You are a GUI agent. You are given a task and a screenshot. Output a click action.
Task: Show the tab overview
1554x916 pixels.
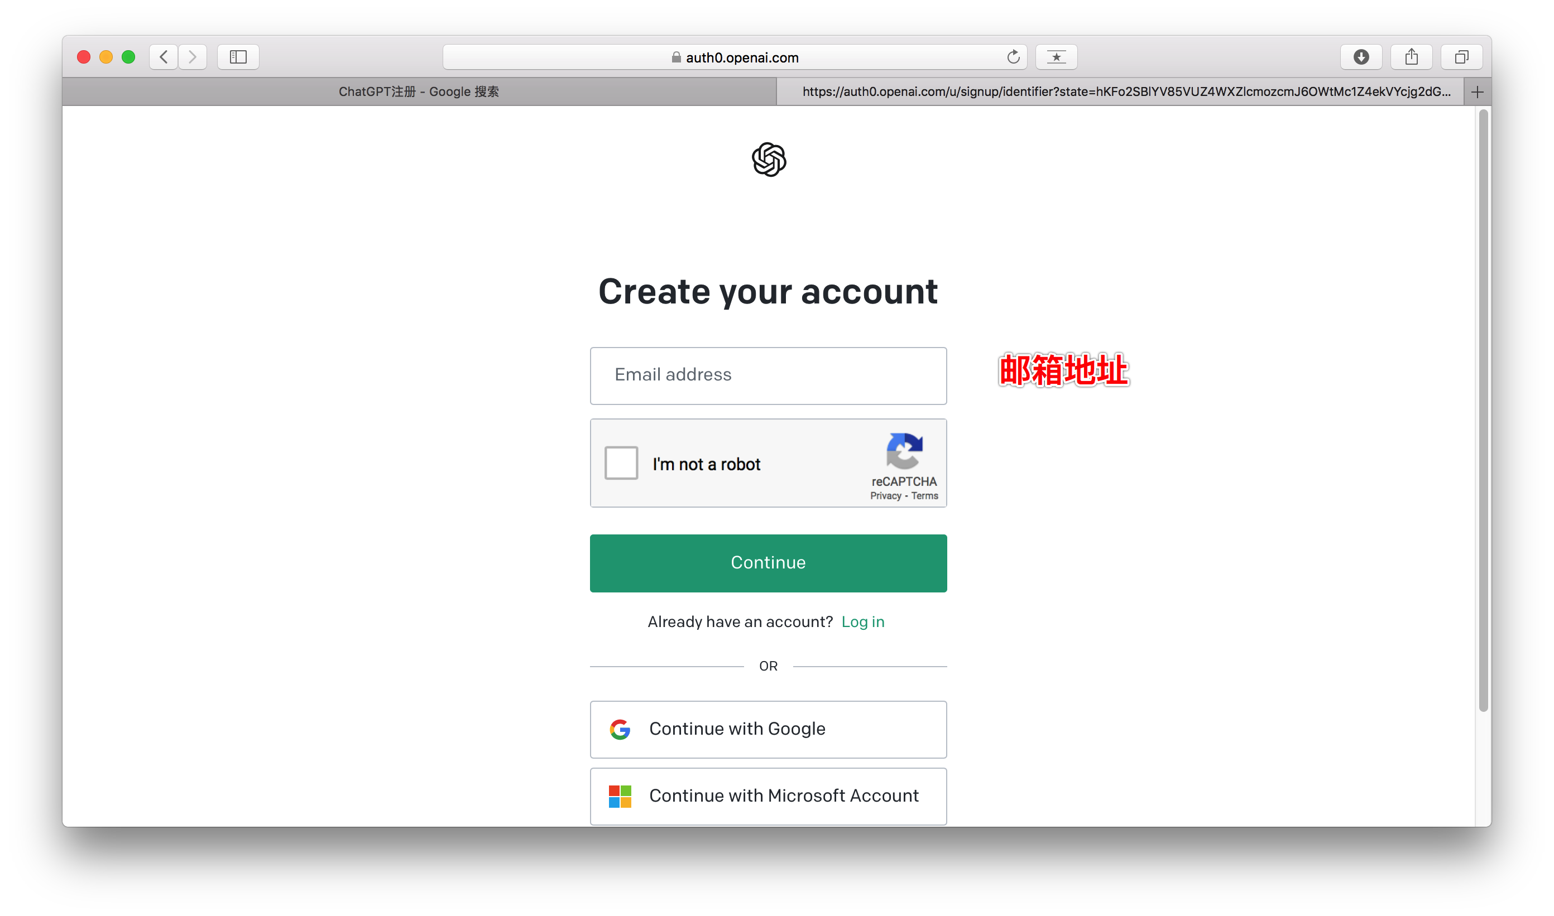pos(1461,57)
